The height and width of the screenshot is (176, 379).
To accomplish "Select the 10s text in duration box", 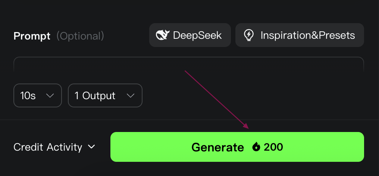I will pos(28,96).
